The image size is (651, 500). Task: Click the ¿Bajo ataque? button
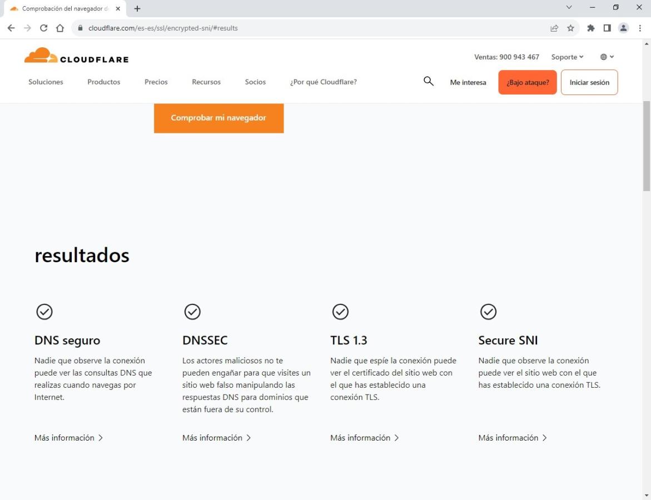tap(527, 82)
